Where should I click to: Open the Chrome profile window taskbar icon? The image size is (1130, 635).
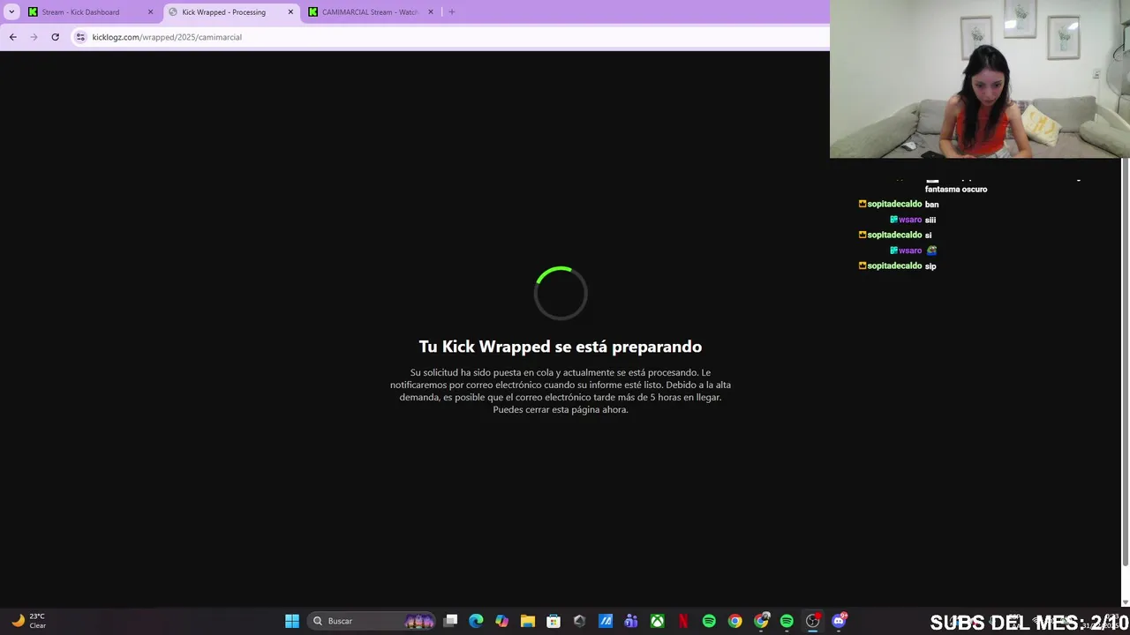761,621
